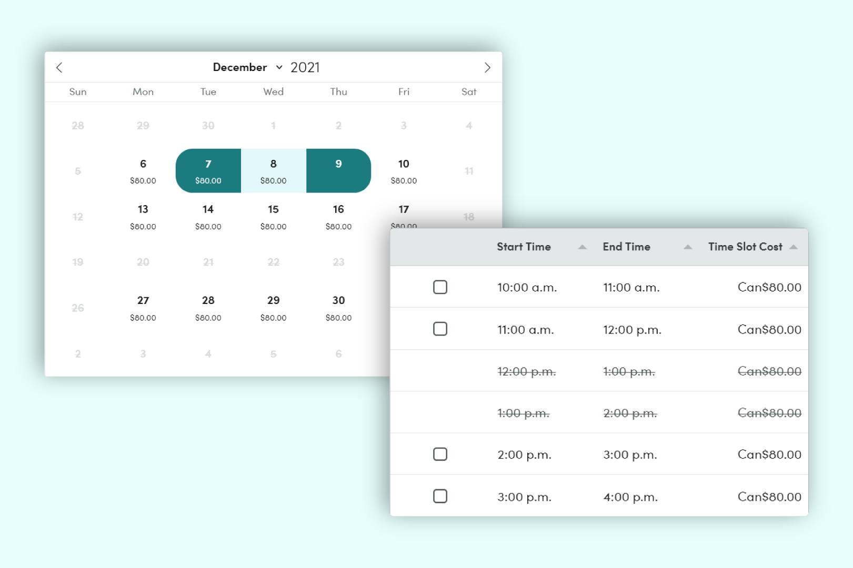853x568 pixels.
Task: Check the 10:00 a.m. time slot
Action: pyautogui.click(x=440, y=287)
